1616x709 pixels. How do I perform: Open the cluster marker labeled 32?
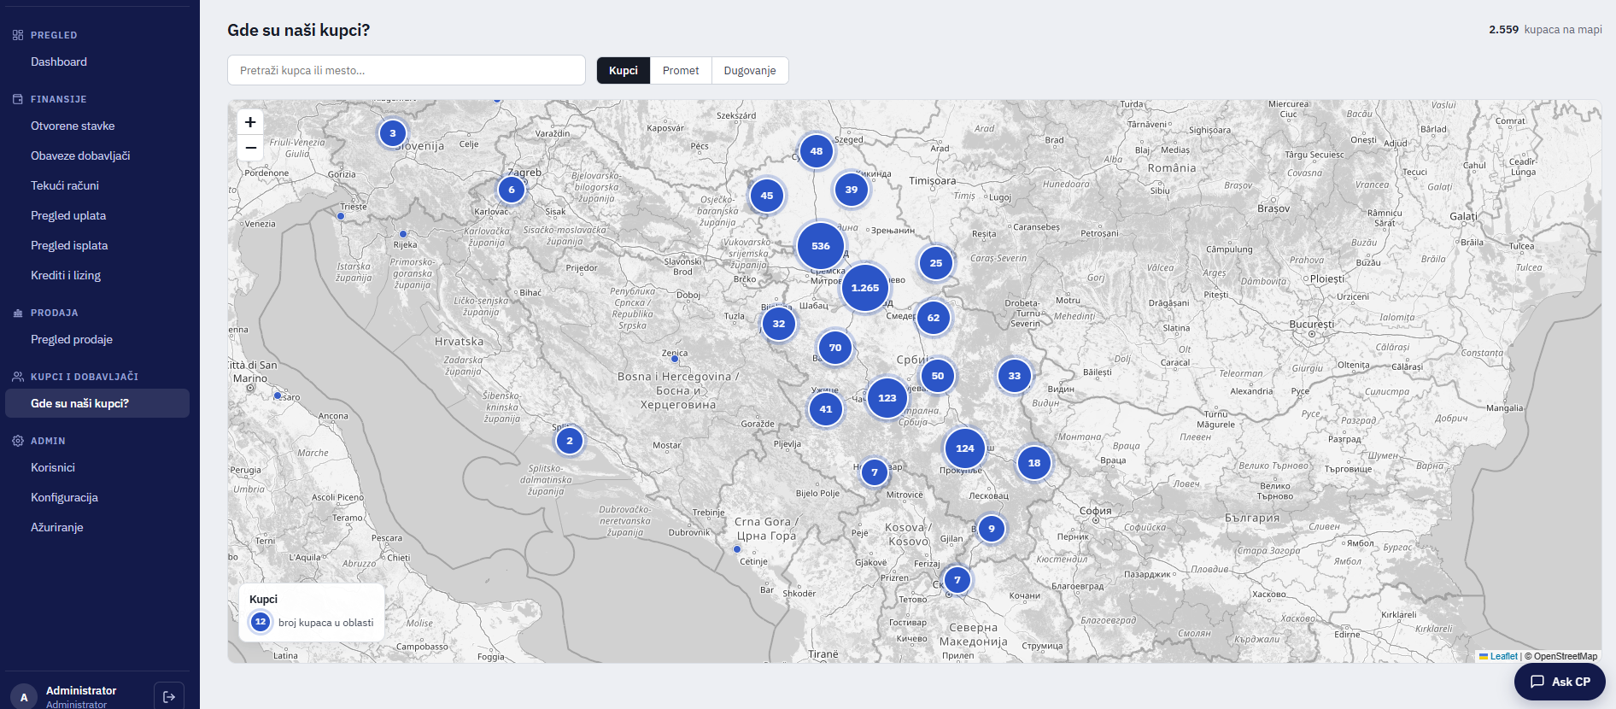point(779,324)
